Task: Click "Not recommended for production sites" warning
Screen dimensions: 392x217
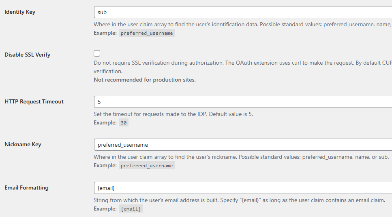Action: pos(145,80)
